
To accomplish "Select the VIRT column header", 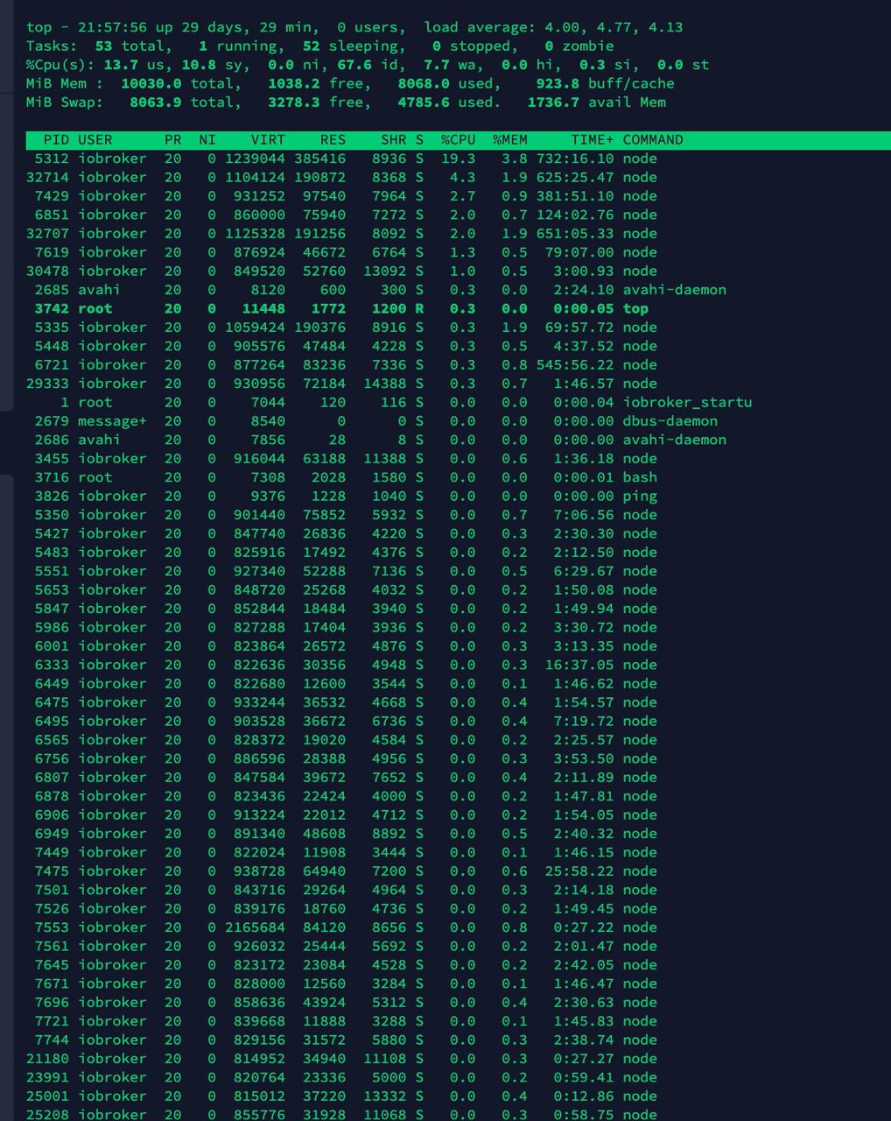I will tap(268, 140).
